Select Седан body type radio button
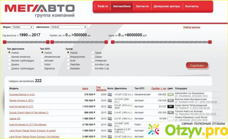This screenshot has width=228, height=139. pos(93,57)
